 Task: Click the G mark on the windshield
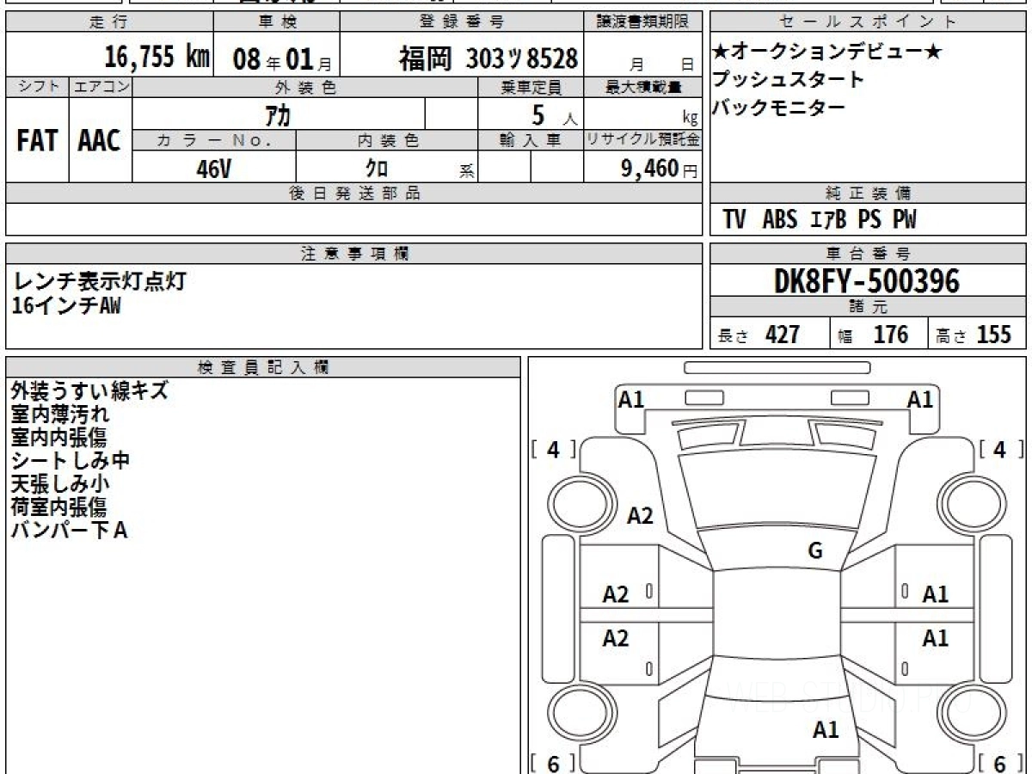click(x=815, y=551)
